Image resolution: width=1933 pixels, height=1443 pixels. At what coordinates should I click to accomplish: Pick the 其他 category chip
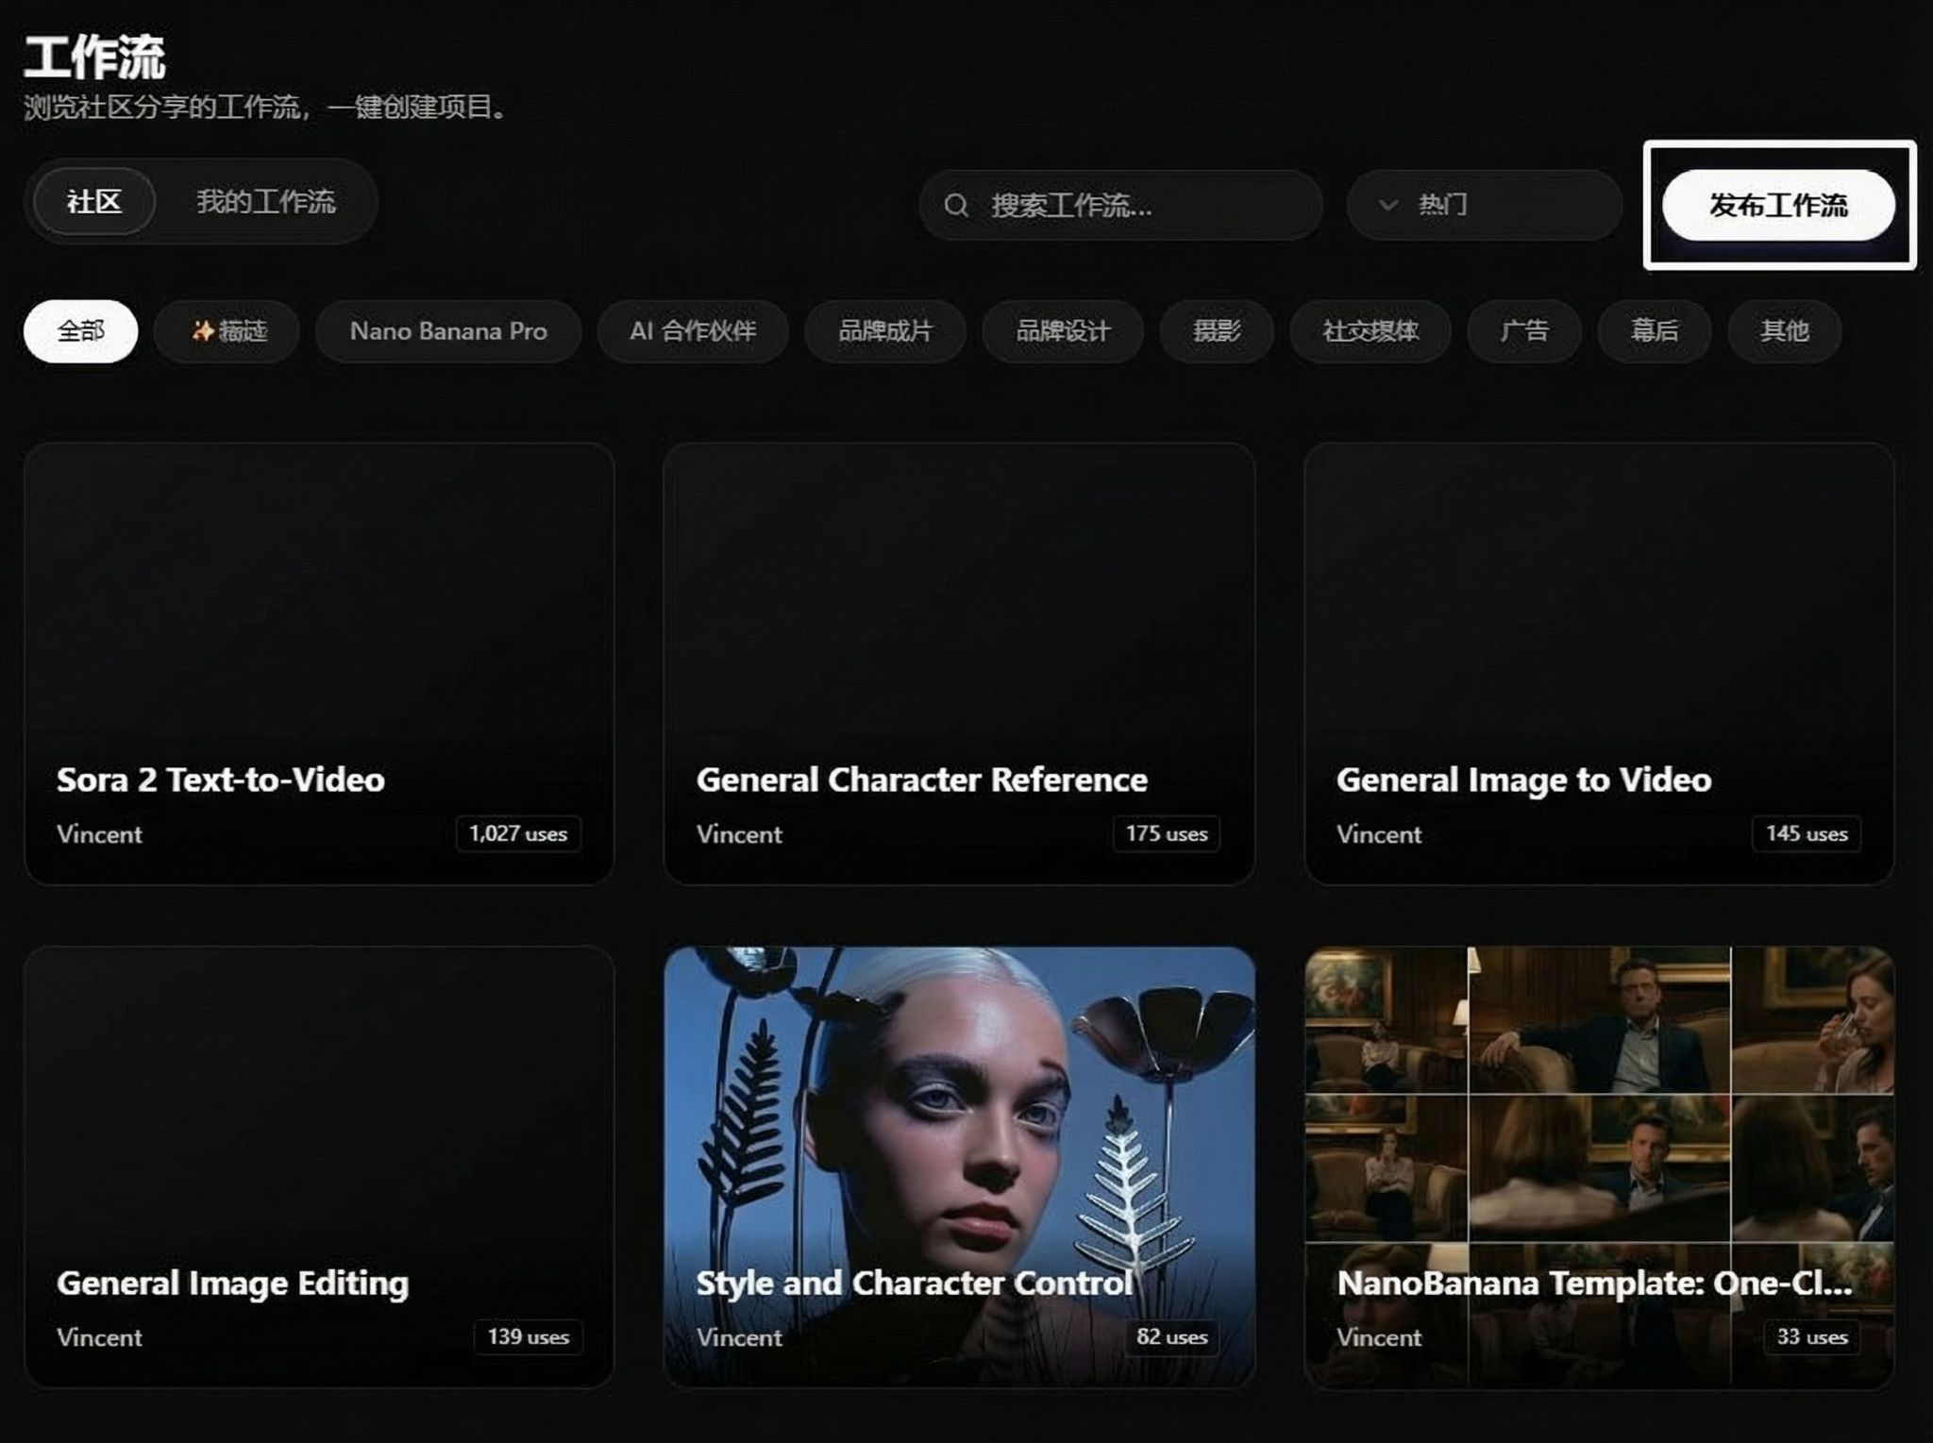click(x=1783, y=331)
